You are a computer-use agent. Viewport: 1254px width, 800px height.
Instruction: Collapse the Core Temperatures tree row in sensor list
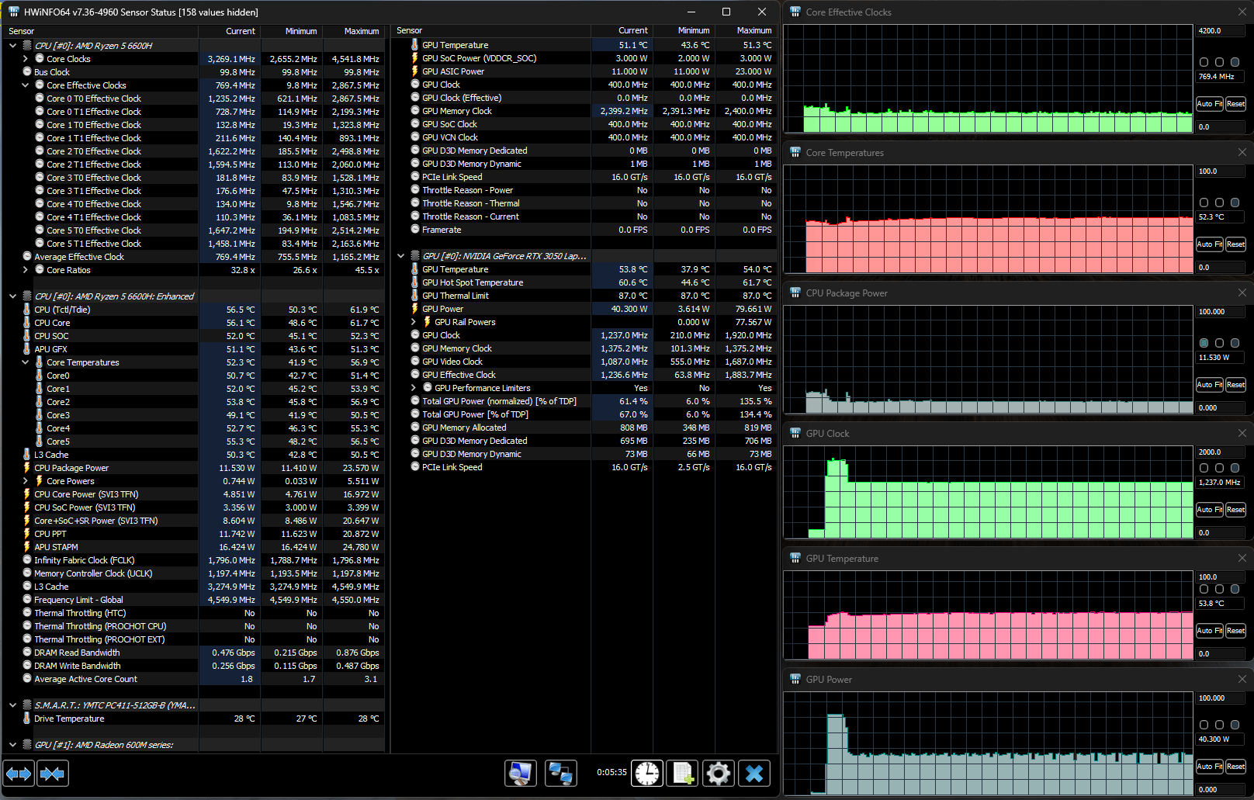click(x=25, y=362)
